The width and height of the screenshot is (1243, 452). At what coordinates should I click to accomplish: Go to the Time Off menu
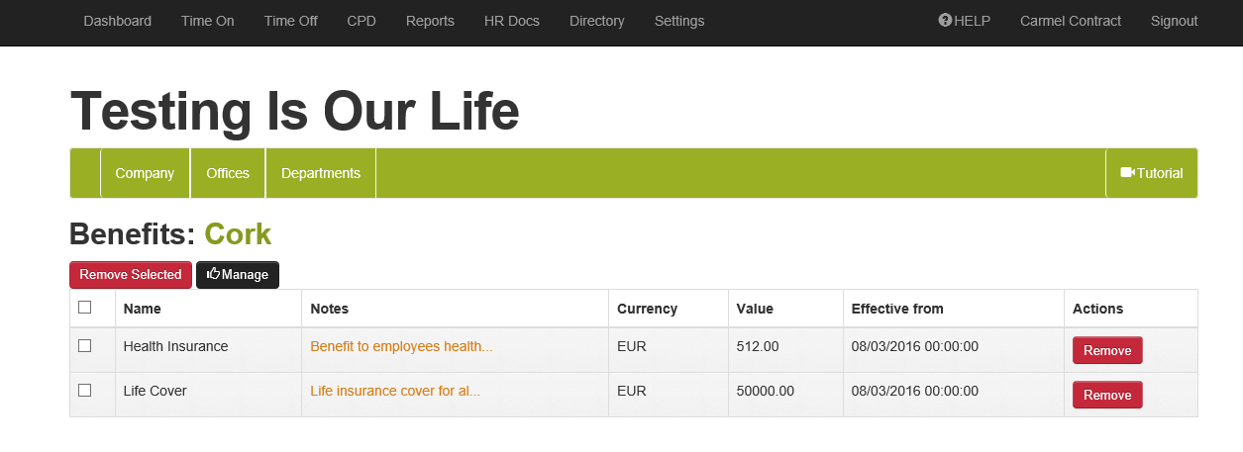point(290,21)
